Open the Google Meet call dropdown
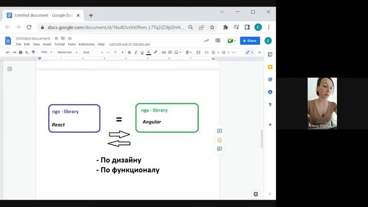368x207 pixels. coord(231,41)
